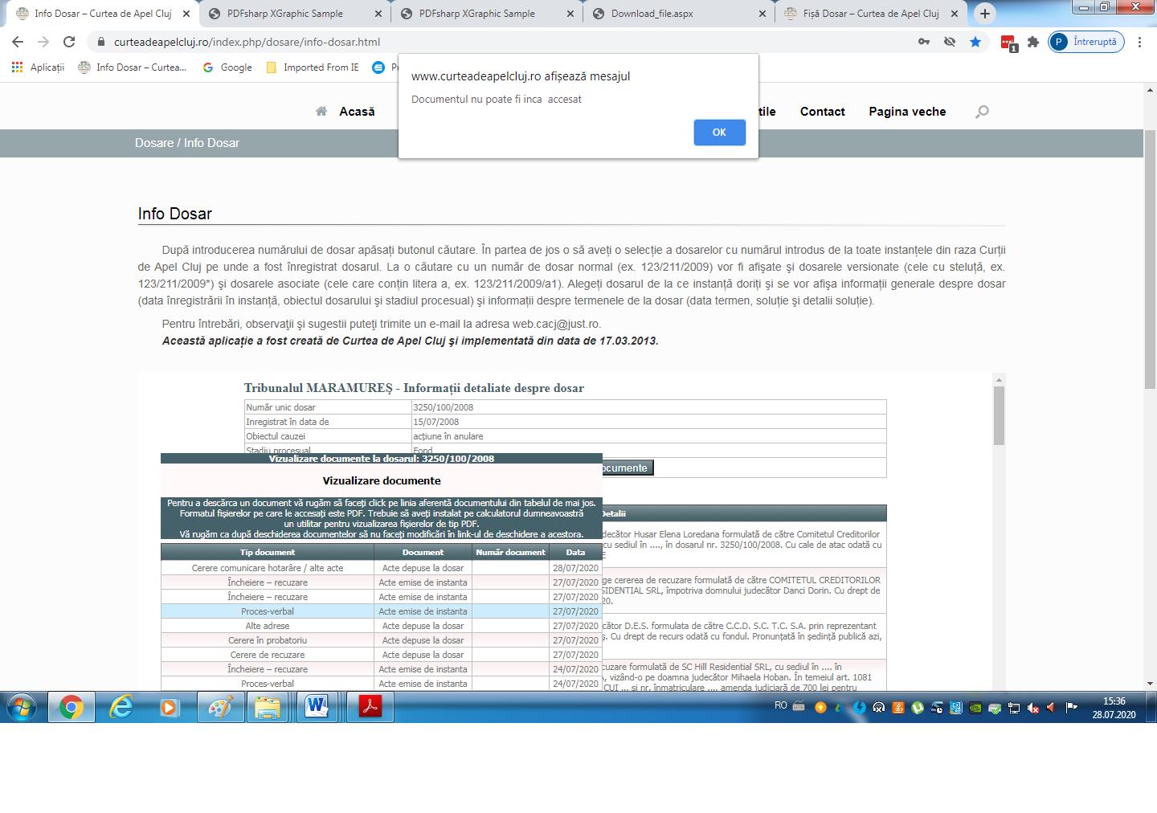
Task: Click OK in the alert dialog
Action: click(x=719, y=133)
